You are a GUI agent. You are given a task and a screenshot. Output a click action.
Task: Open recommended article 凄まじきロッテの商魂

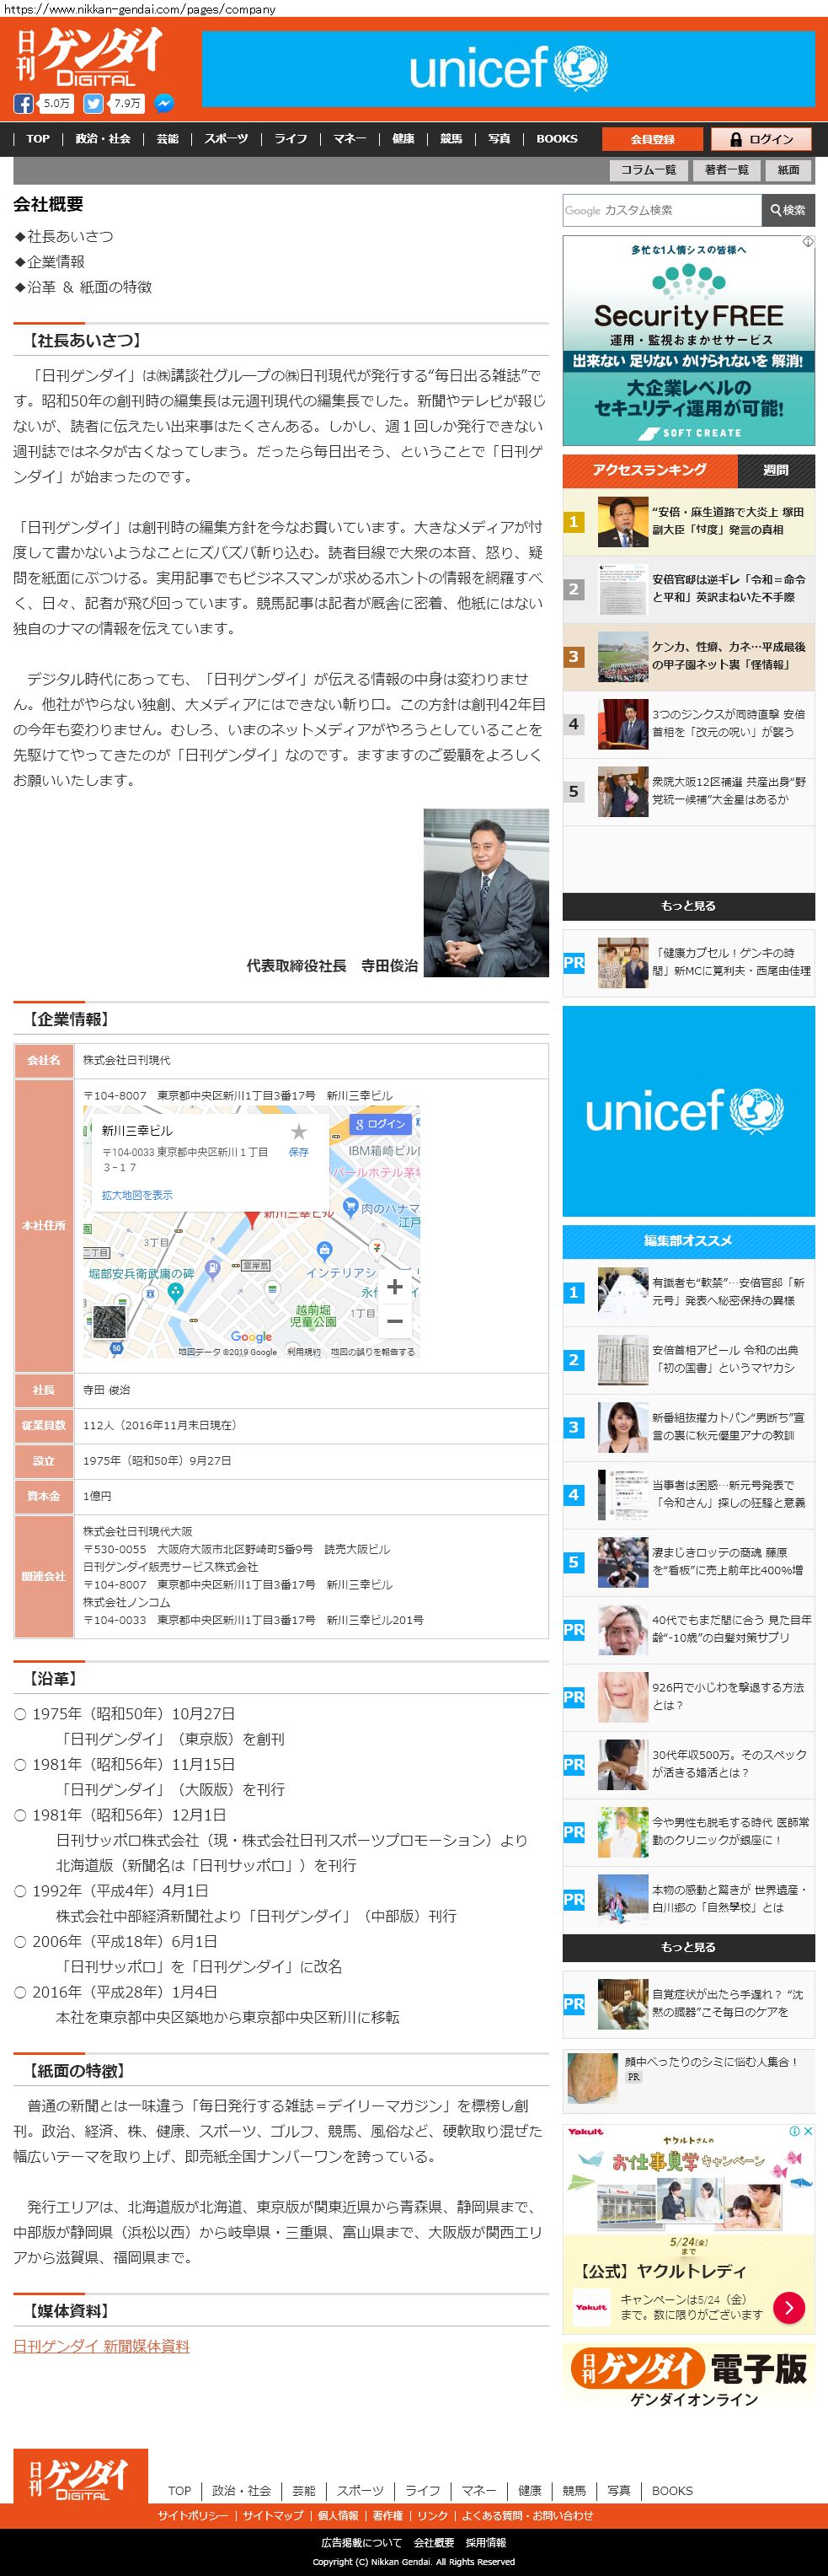[x=689, y=1562]
